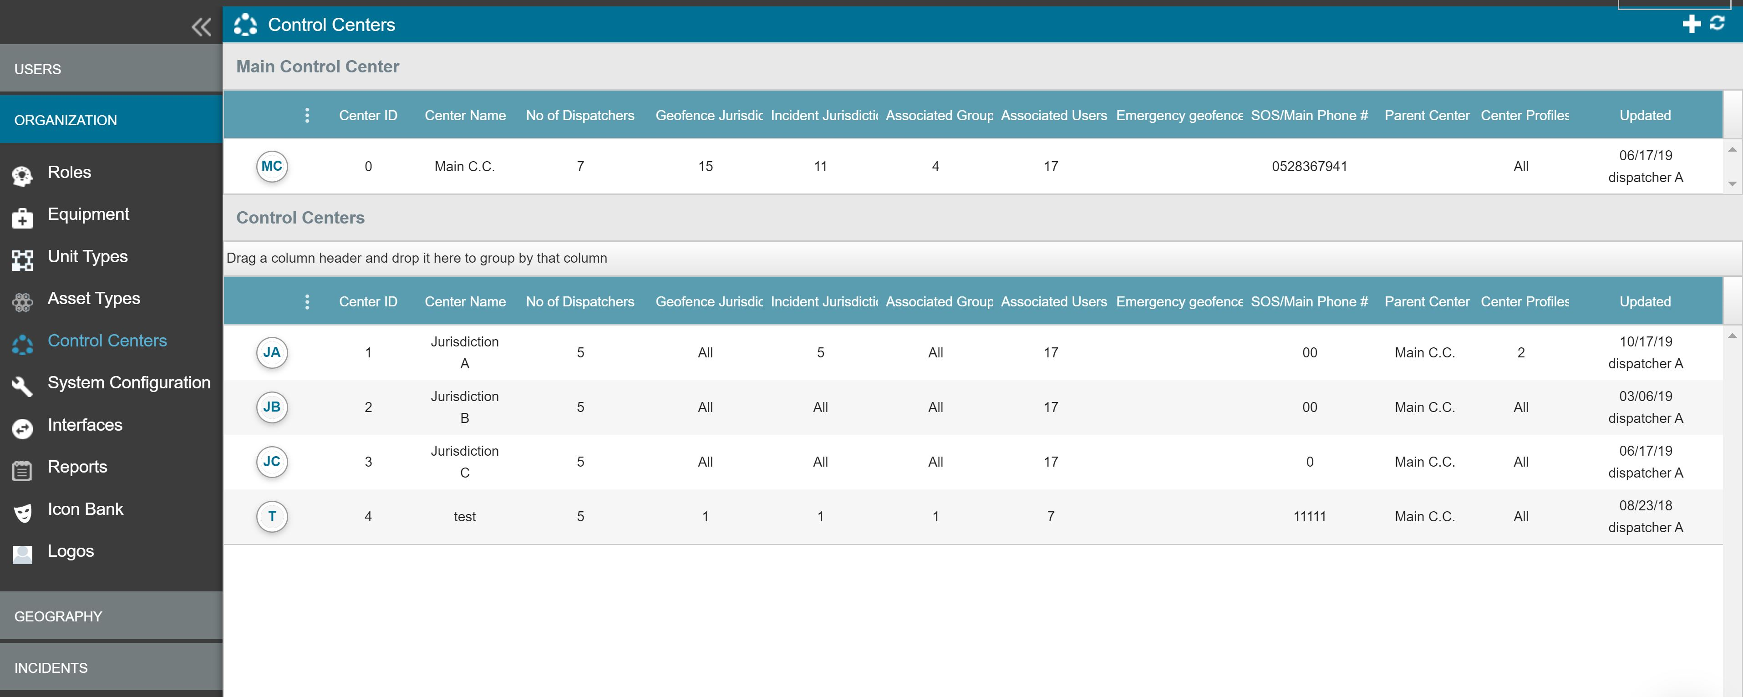The height and width of the screenshot is (697, 1743).
Task: Click the MC avatar badge
Action: point(272,167)
